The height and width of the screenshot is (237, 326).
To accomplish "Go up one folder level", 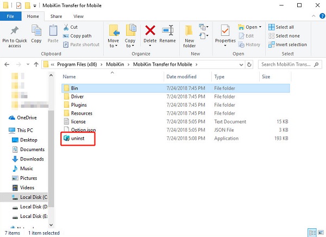I will 36,65.
